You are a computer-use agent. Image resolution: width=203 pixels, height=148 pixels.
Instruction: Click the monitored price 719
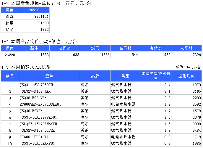pos(198,137)
